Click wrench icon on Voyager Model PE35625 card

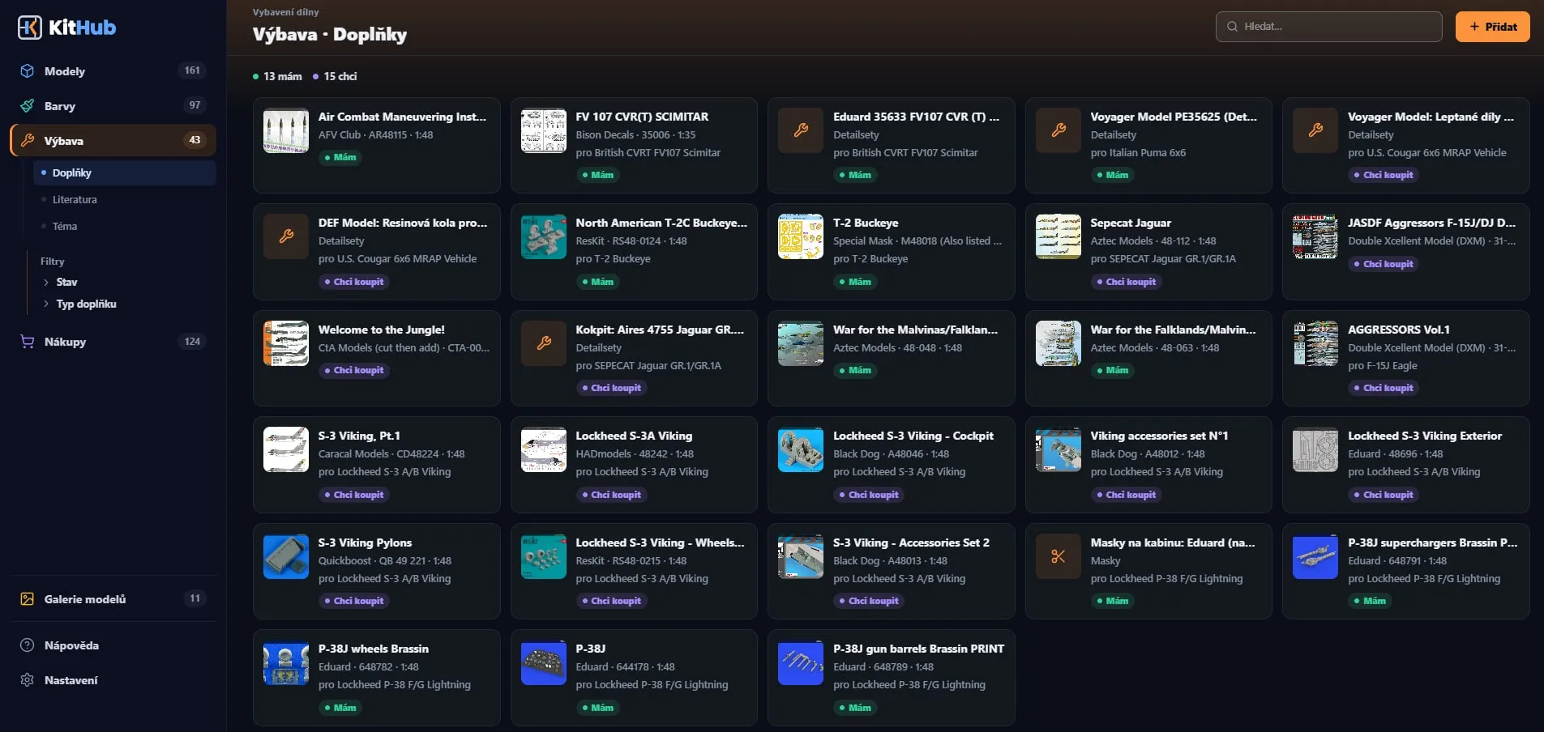1059,130
